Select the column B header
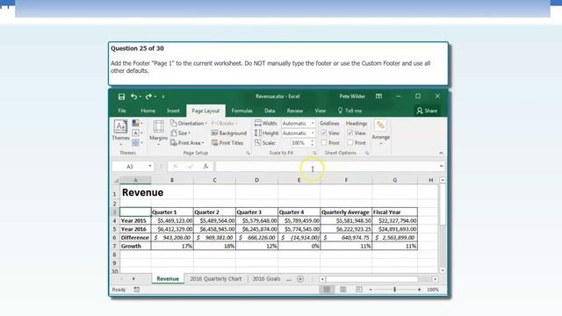The image size is (562, 316). 172,180
